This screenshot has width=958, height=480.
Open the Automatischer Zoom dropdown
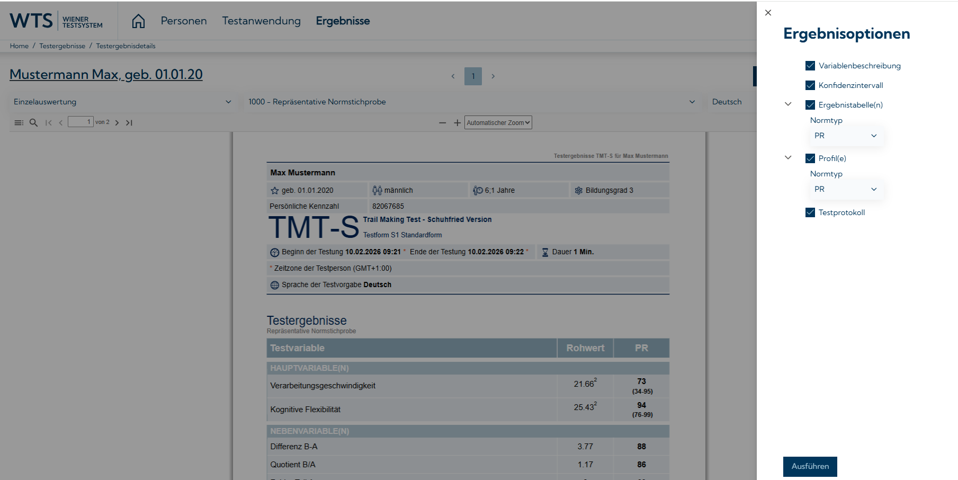pyautogui.click(x=498, y=123)
